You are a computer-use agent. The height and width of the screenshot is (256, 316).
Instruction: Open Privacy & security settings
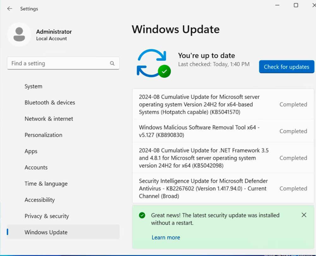[x=46, y=216]
